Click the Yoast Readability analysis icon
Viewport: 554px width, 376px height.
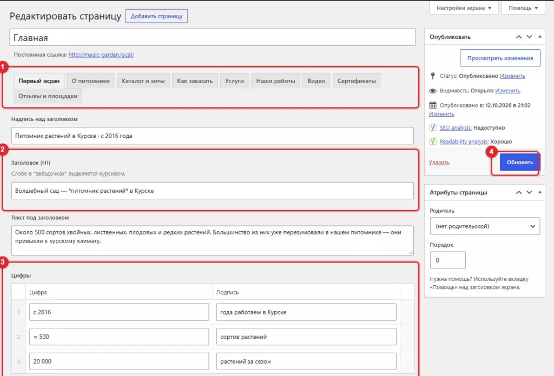432,142
